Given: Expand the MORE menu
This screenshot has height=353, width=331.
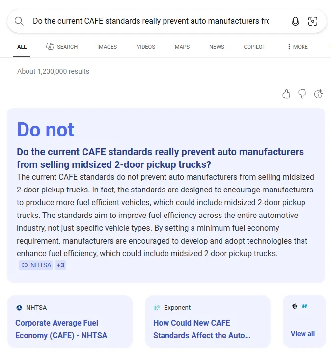Looking at the screenshot, I should tap(298, 47).
